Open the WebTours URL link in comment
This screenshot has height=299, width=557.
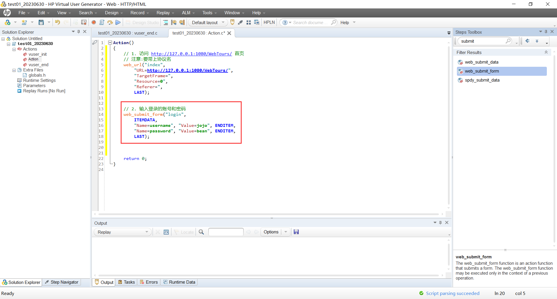coord(191,54)
